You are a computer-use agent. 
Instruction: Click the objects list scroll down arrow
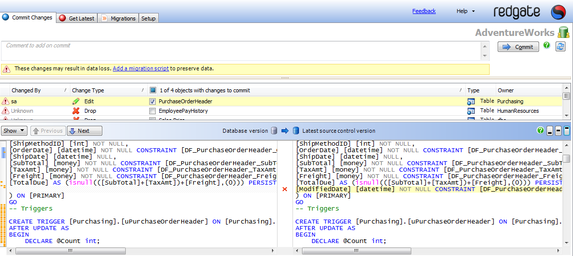567,115
